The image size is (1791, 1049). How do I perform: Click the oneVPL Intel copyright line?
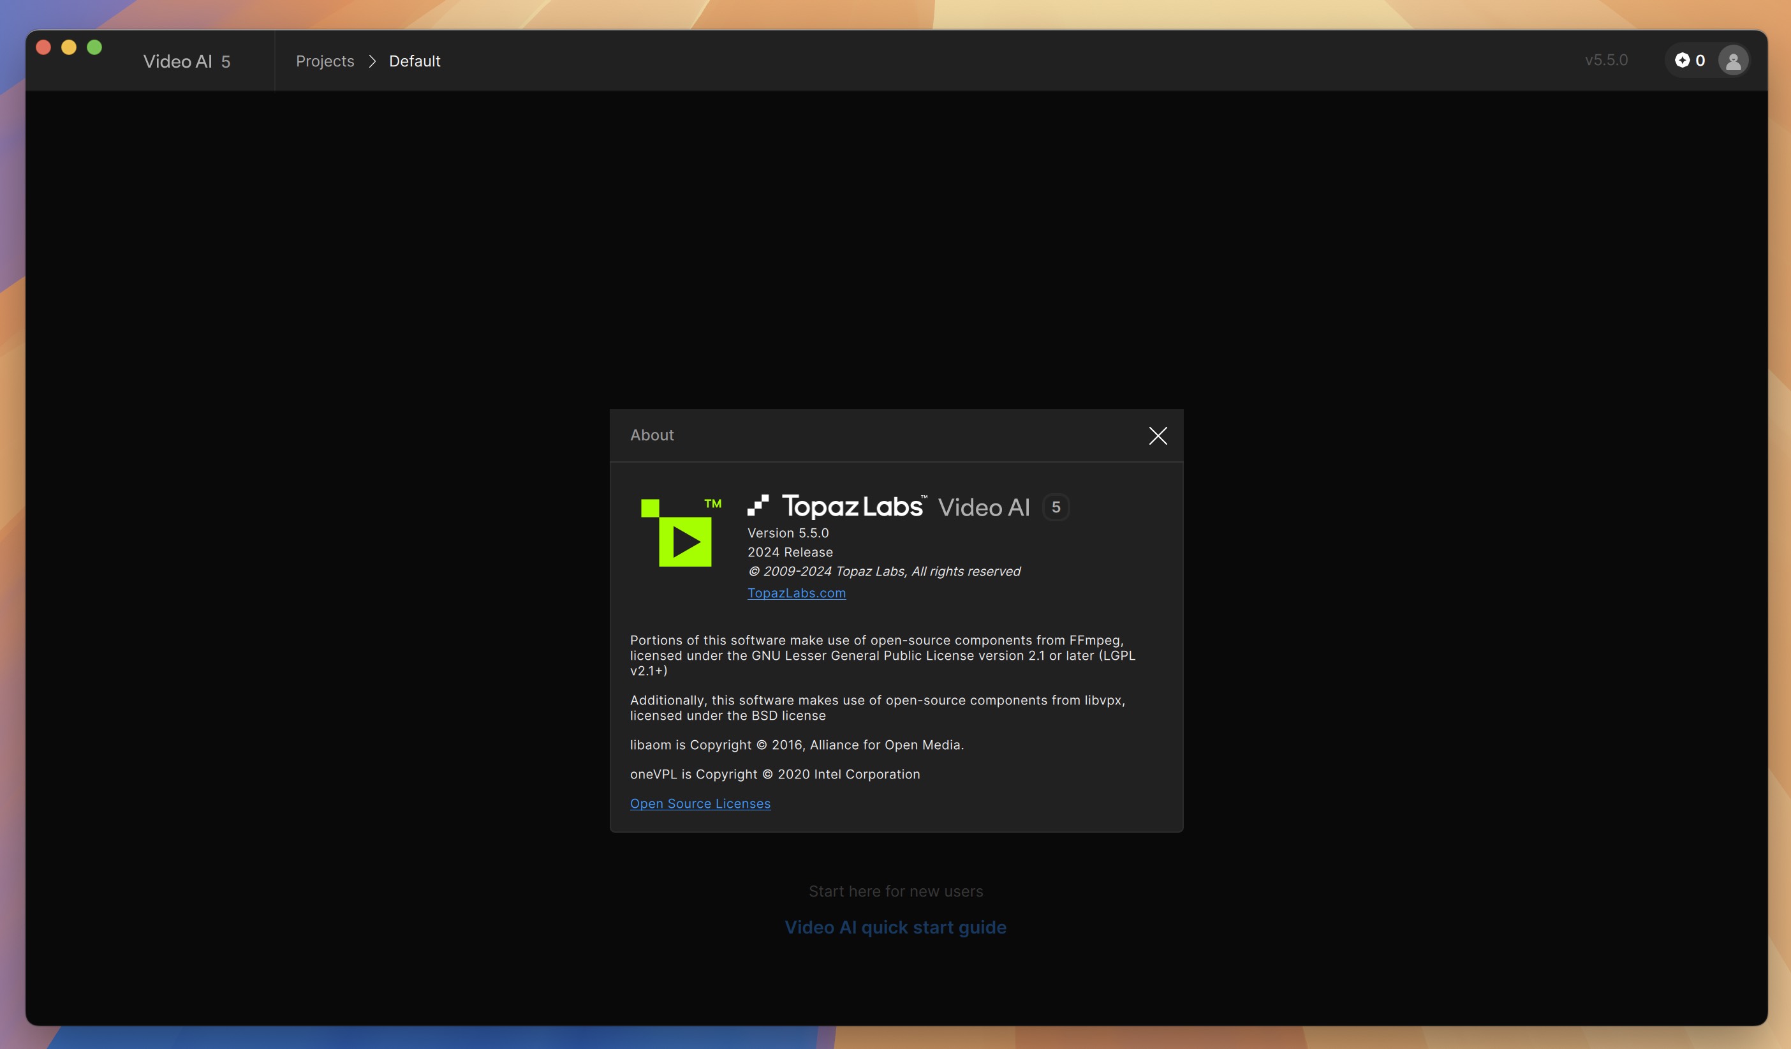coord(775,774)
